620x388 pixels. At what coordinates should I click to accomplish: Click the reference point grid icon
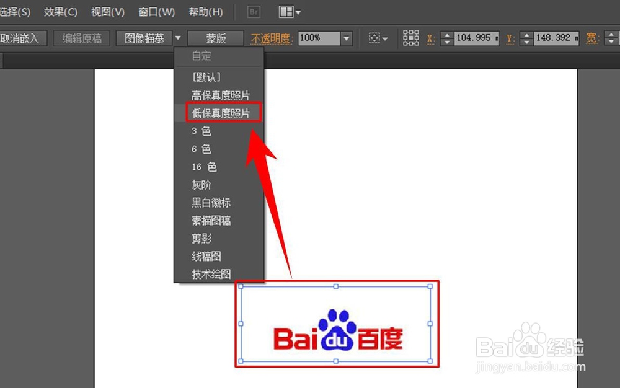(411, 38)
